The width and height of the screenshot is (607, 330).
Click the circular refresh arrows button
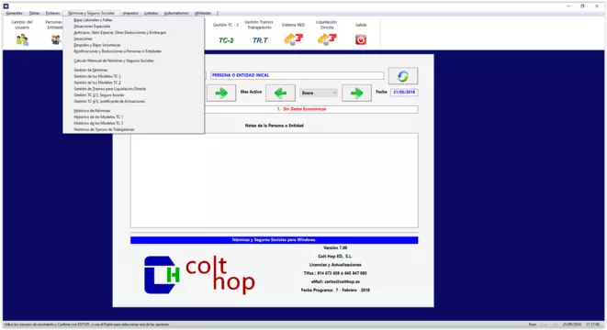point(403,76)
